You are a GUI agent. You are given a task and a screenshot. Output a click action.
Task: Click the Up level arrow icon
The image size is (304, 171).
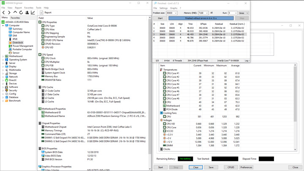pos(15,13)
